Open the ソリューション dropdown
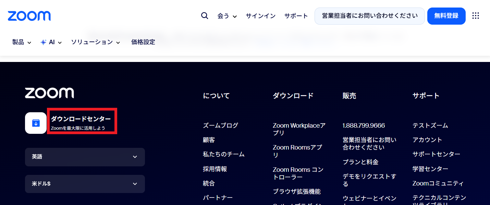Viewport: 490px width, 205px height. [x=96, y=42]
